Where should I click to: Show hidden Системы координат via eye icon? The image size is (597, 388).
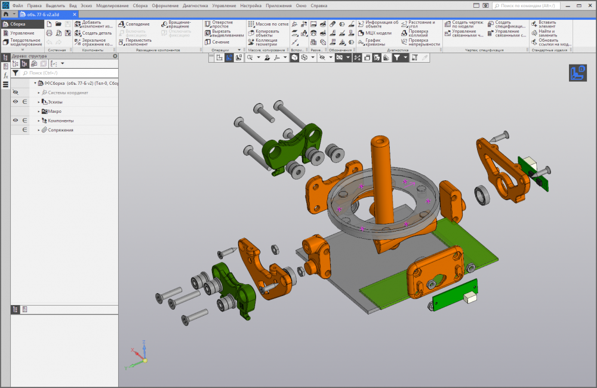[x=16, y=93]
